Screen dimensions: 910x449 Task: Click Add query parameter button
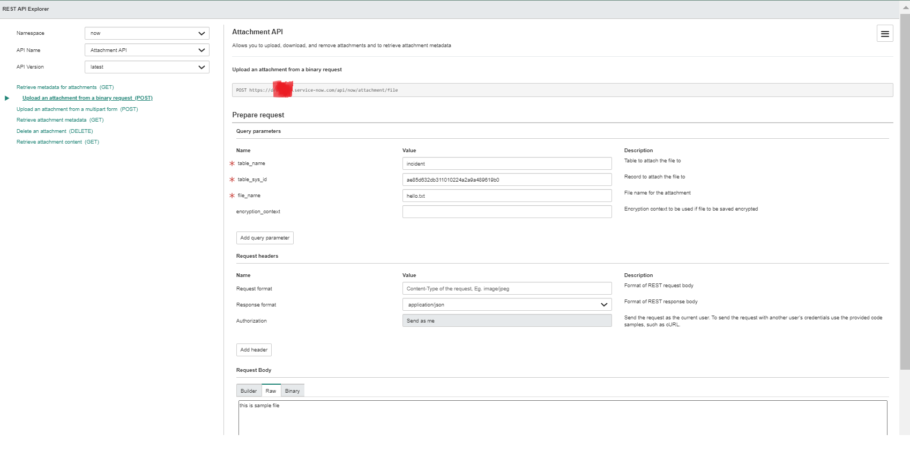tap(265, 238)
